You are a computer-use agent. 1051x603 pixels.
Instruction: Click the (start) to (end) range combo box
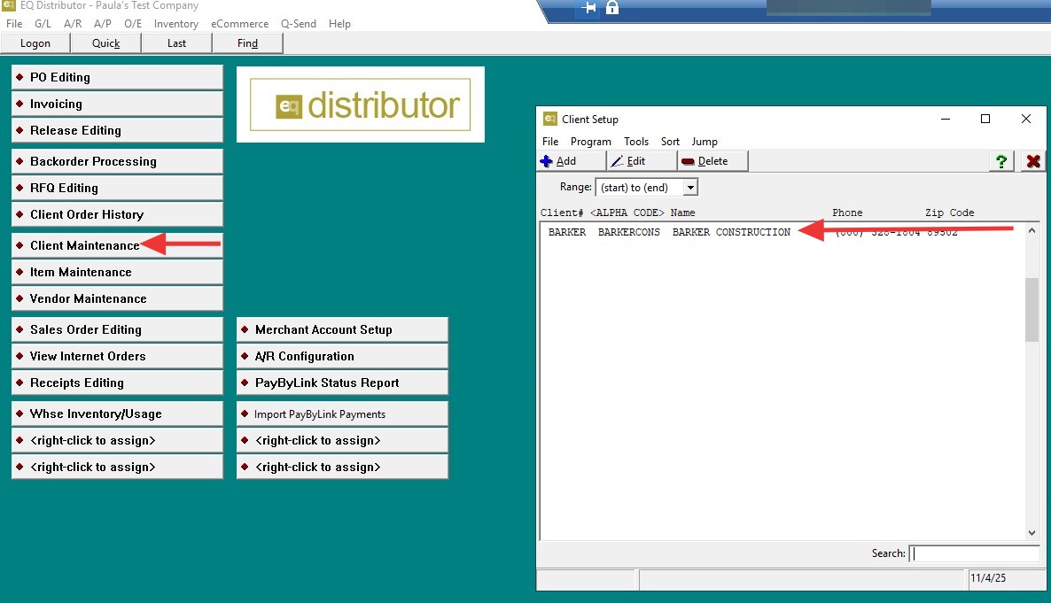(646, 188)
